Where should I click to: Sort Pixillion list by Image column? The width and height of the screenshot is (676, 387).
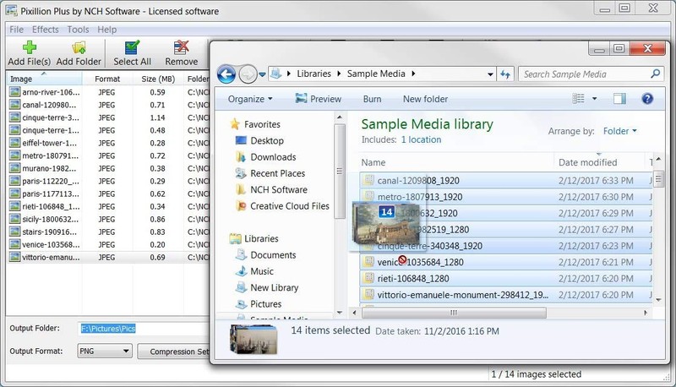44,79
